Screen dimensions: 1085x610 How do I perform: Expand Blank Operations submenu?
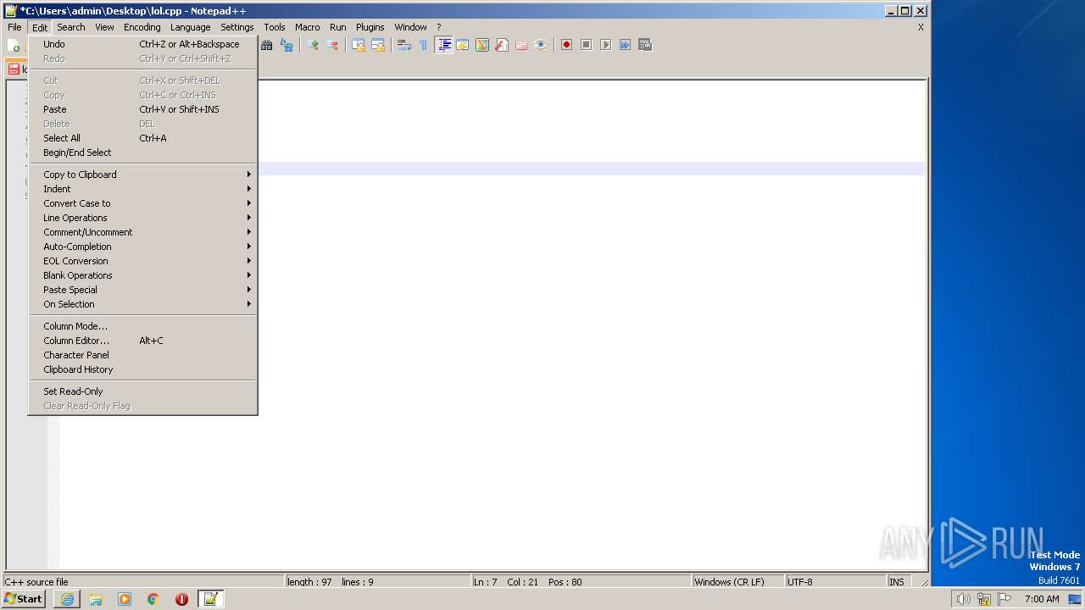(142, 275)
